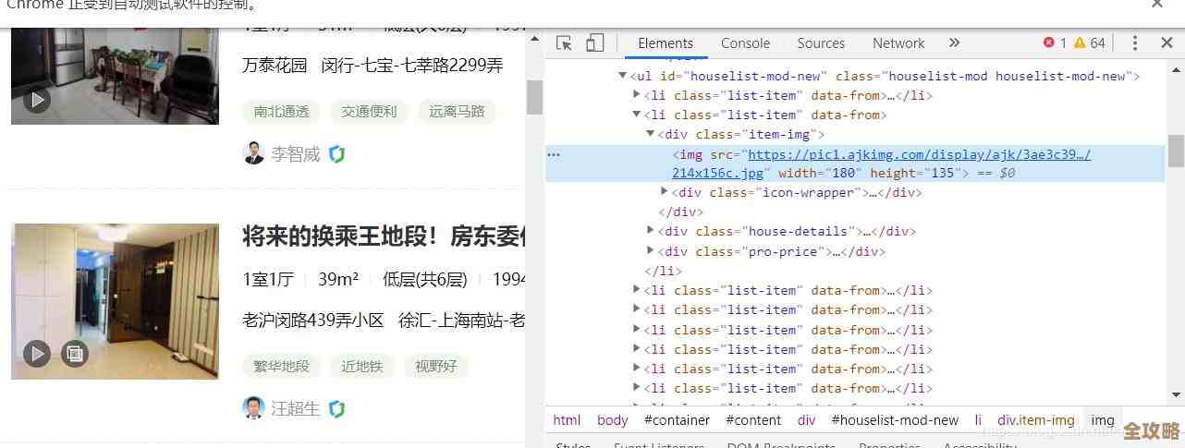1185x448 pixels.
Task: Open listing title 将来的换乘王地段
Action: [x=384, y=237]
